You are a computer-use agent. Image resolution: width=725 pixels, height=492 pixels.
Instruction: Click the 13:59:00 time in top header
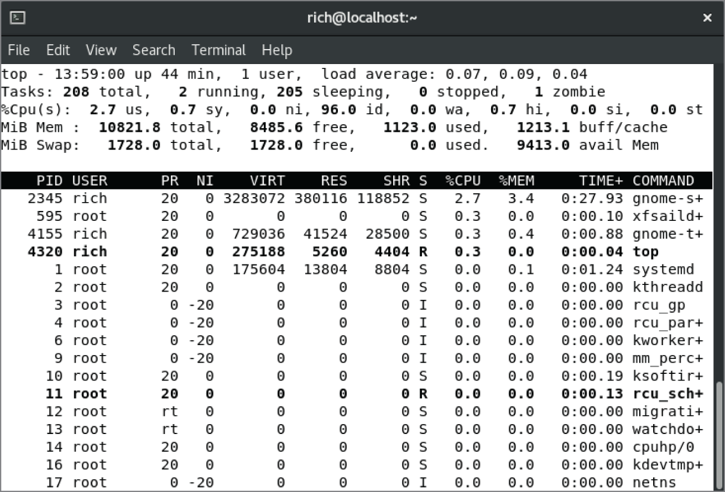89,74
